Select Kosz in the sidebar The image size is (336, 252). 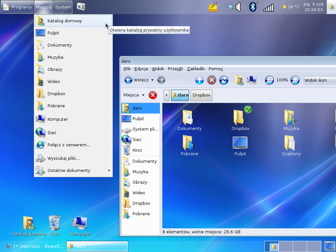point(137,150)
